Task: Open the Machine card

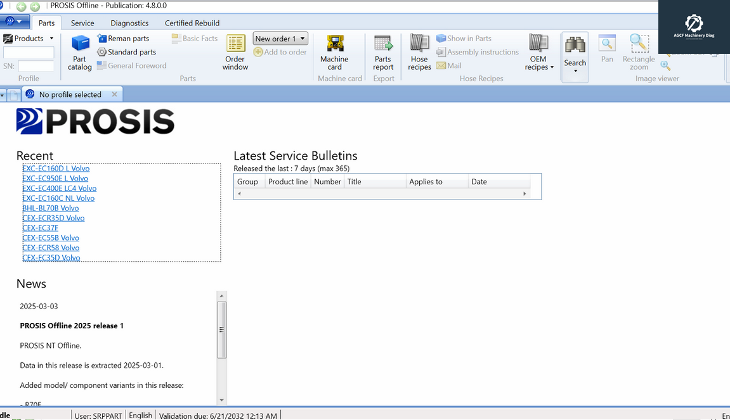Action: pyautogui.click(x=334, y=52)
